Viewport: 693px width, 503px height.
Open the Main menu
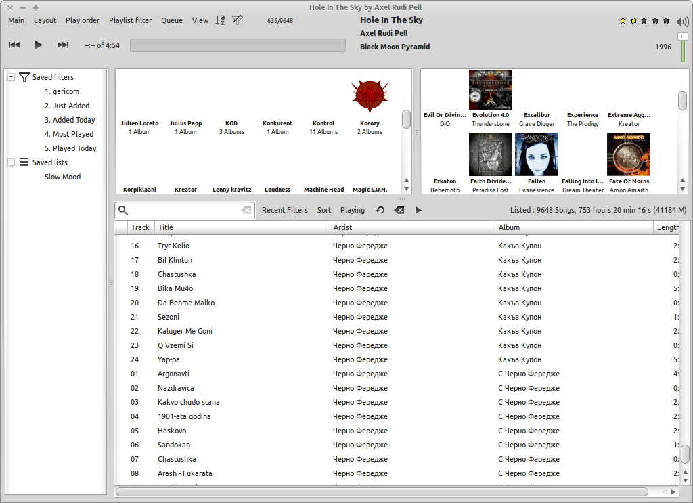click(x=16, y=20)
